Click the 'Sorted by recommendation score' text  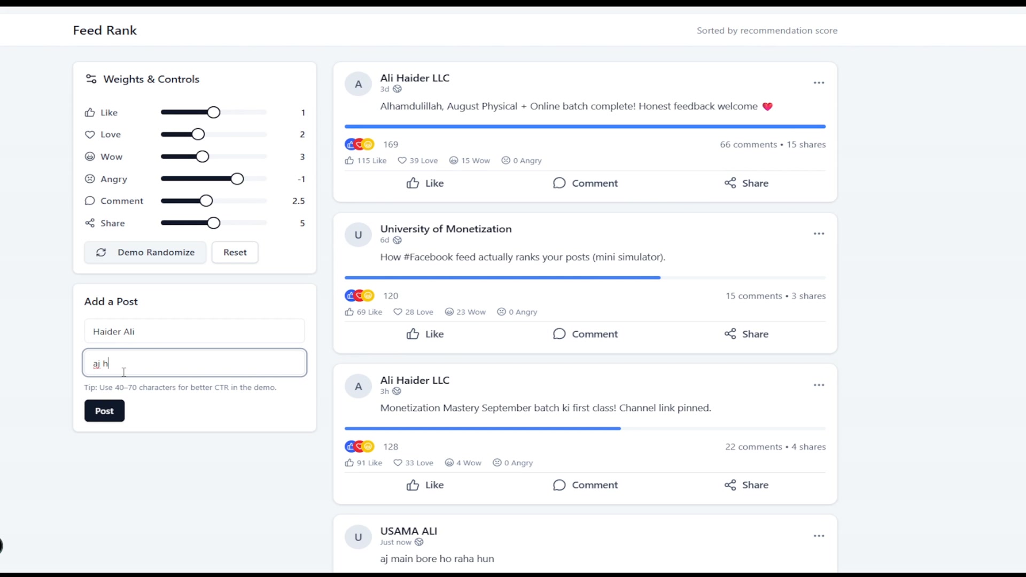pyautogui.click(x=767, y=30)
